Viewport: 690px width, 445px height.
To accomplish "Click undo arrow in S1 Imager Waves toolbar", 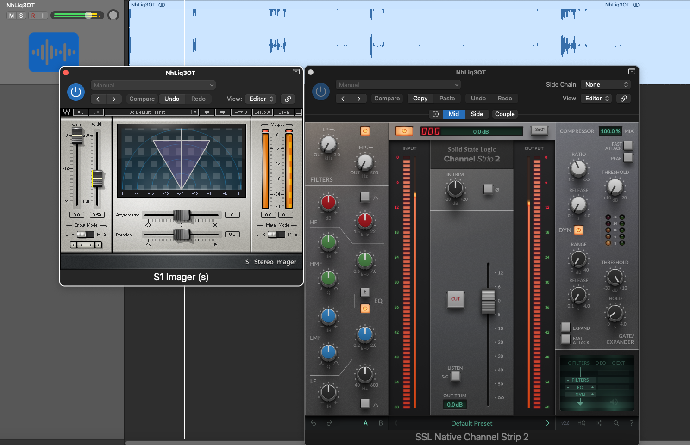I will [80, 112].
